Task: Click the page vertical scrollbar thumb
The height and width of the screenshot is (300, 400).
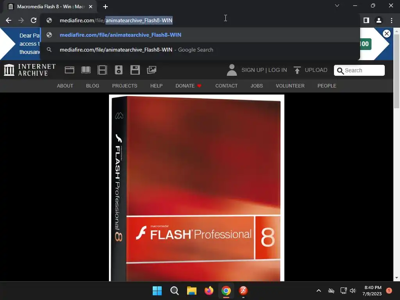Action: [x=396, y=71]
